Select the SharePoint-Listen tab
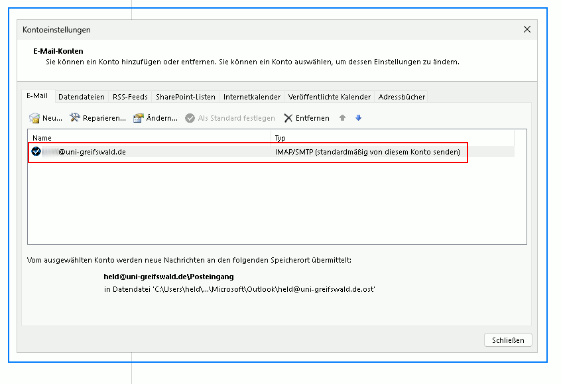The width and height of the screenshot is (561, 384). pyautogui.click(x=186, y=97)
